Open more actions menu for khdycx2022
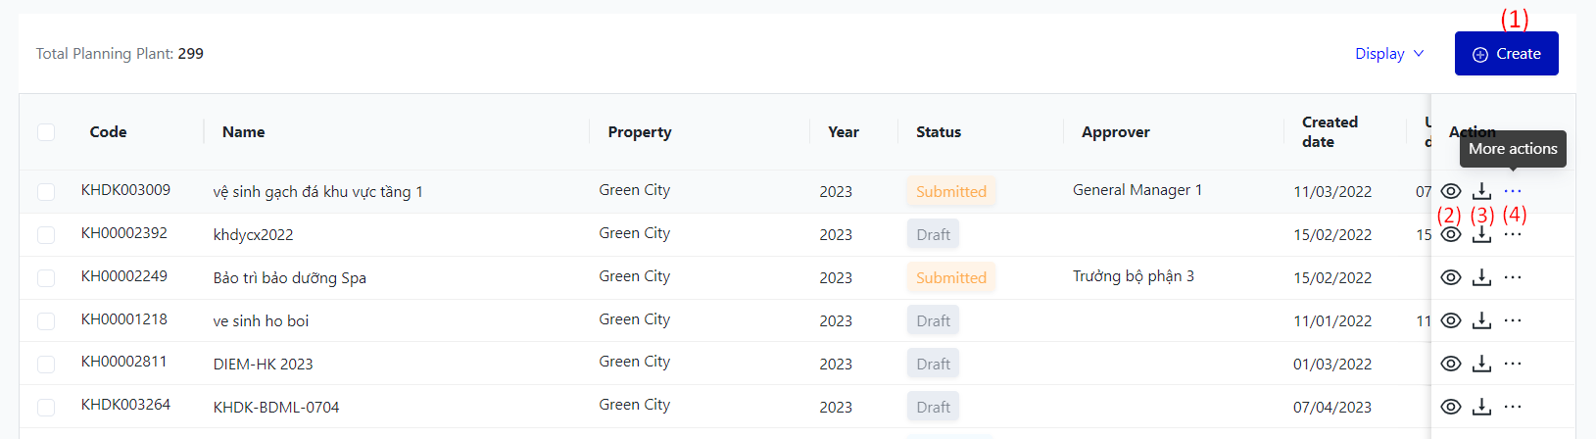 [1513, 234]
